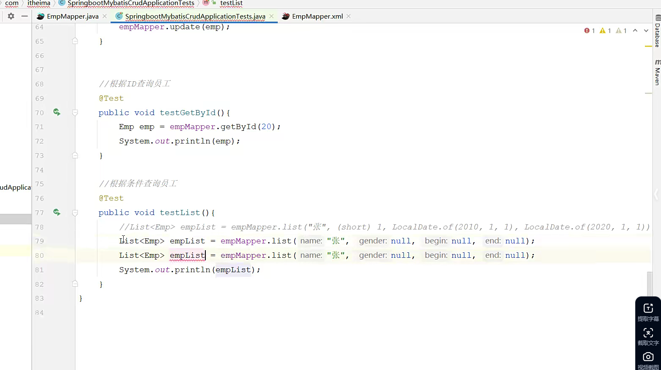The height and width of the screenshot is (370, 661).
Task: Fold the testList method at line 77
Action: (x=75, y=213)
